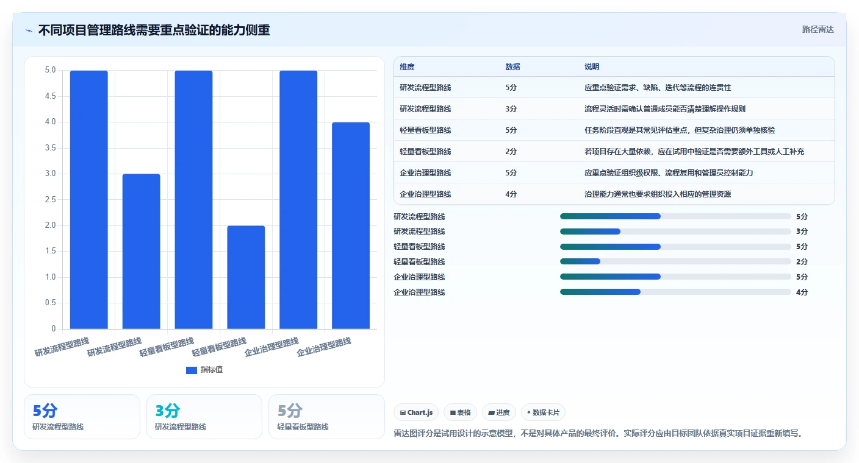Select the cell starting 任务阶段直观是其常见评估重点
Viewport: 859px width, 463px height.
[x=680, y=130]
